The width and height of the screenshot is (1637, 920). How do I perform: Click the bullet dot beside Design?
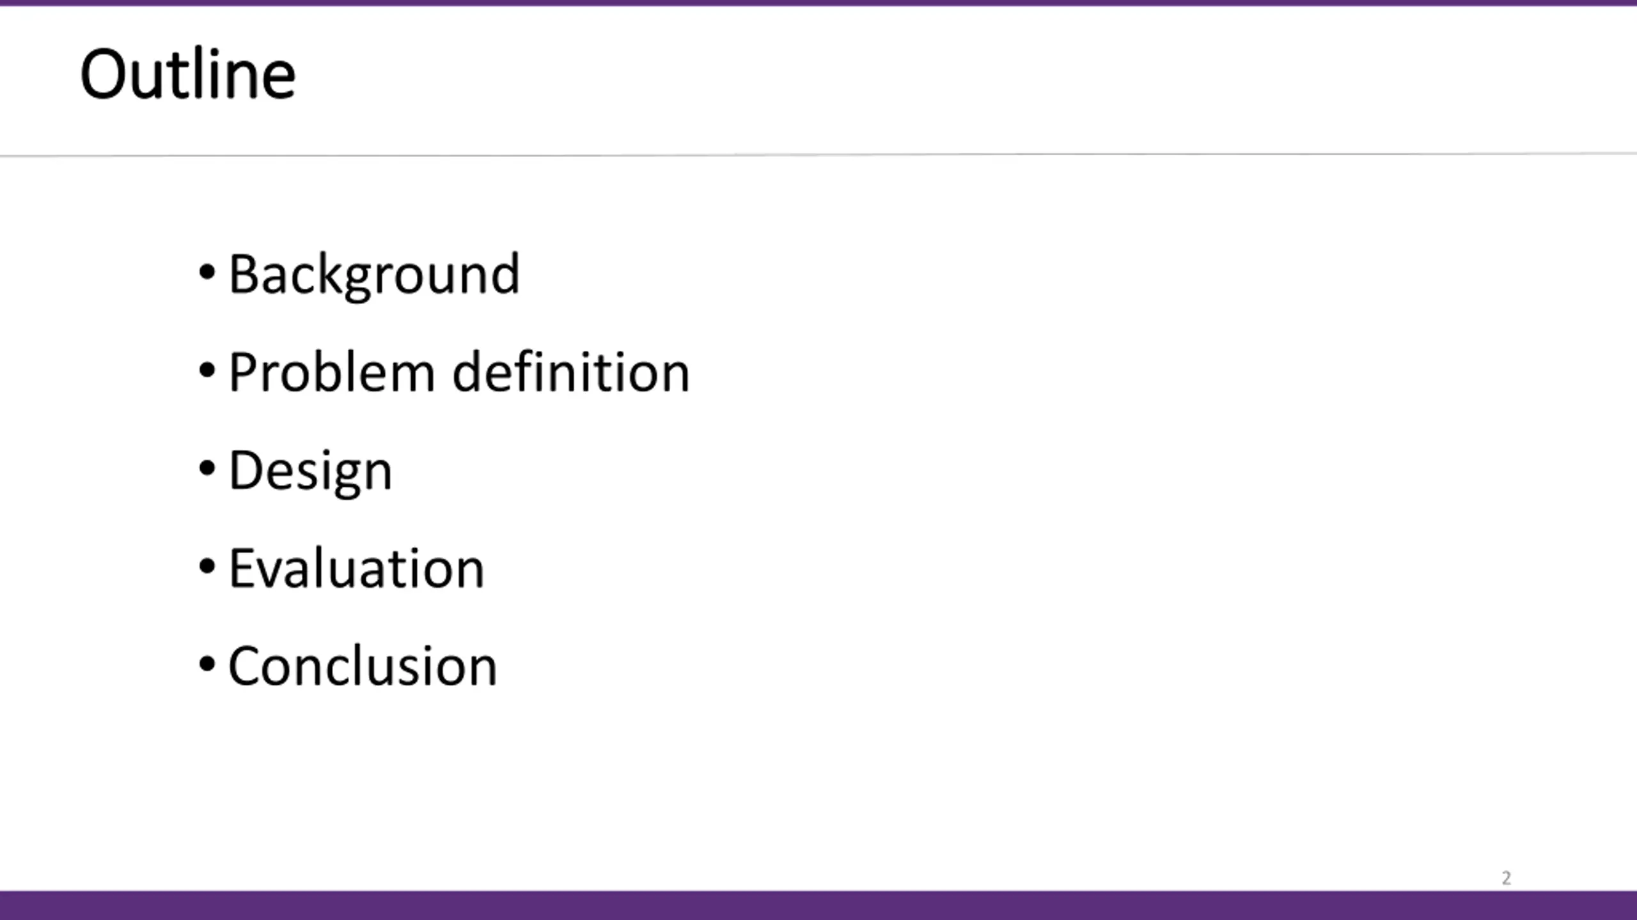(207, 468)
